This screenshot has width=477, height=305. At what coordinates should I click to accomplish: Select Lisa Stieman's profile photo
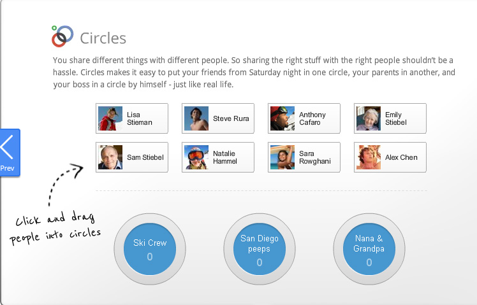pyautogui.click(x=110, y=118)
